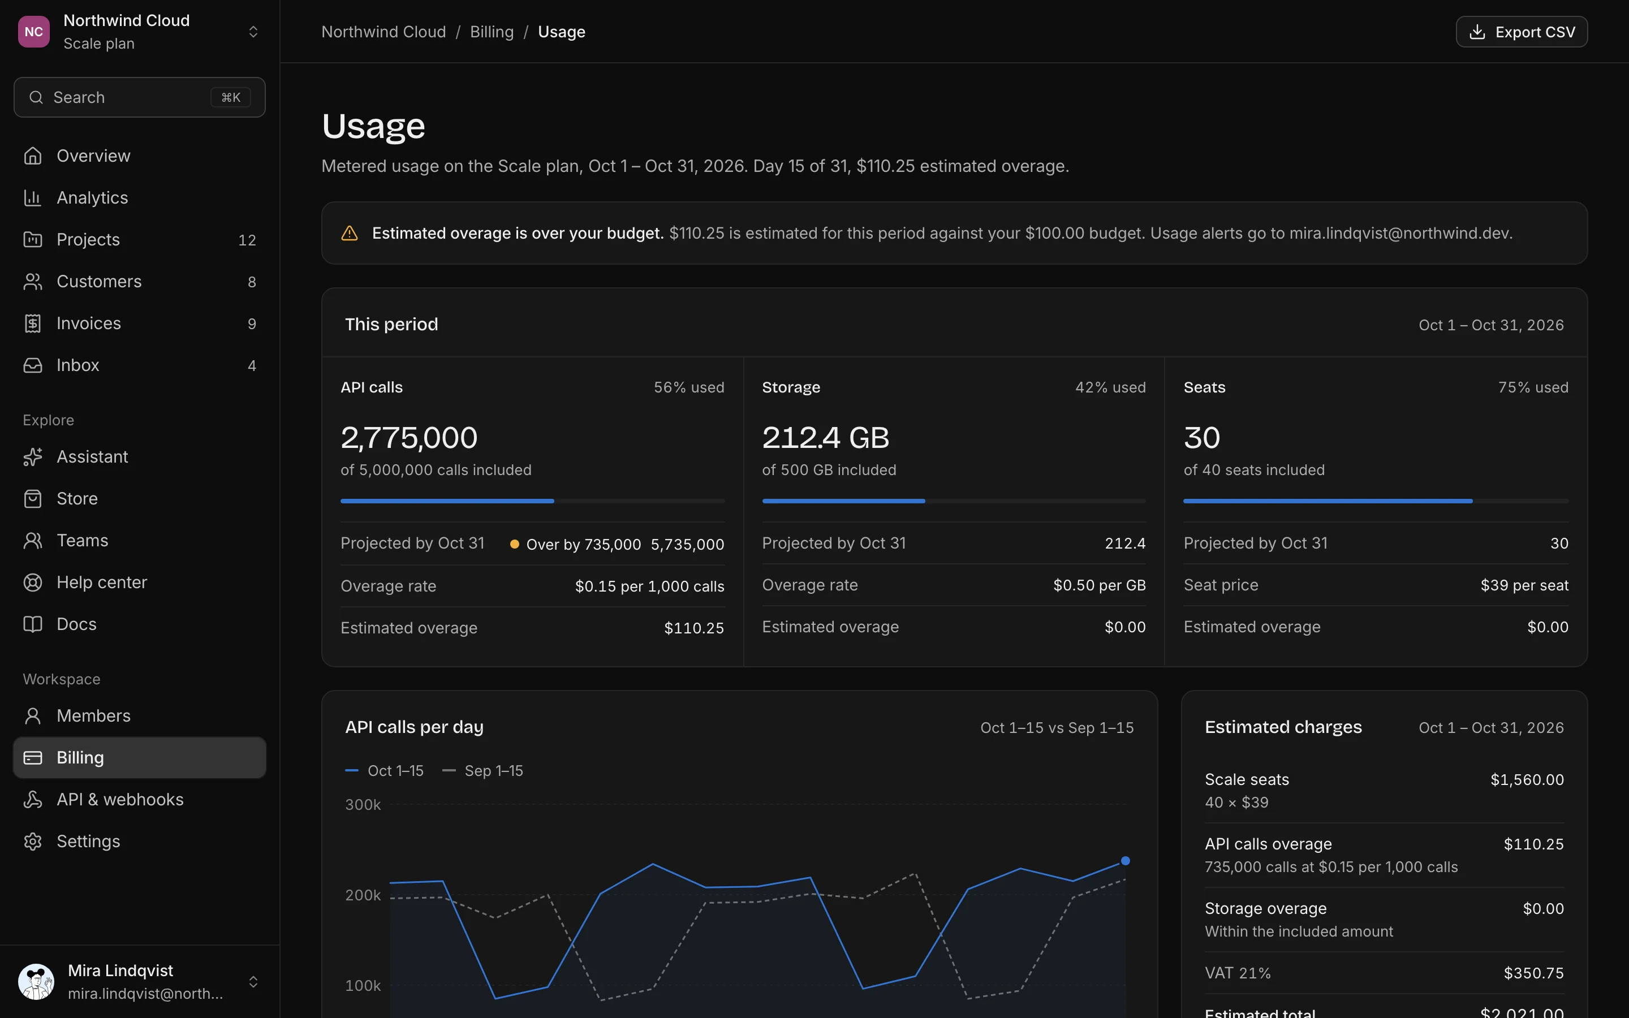Screen dimensions: 1629x1018
Task: Click Mira Lindqvist's avatar picture
Action: (x=36, y=982)
